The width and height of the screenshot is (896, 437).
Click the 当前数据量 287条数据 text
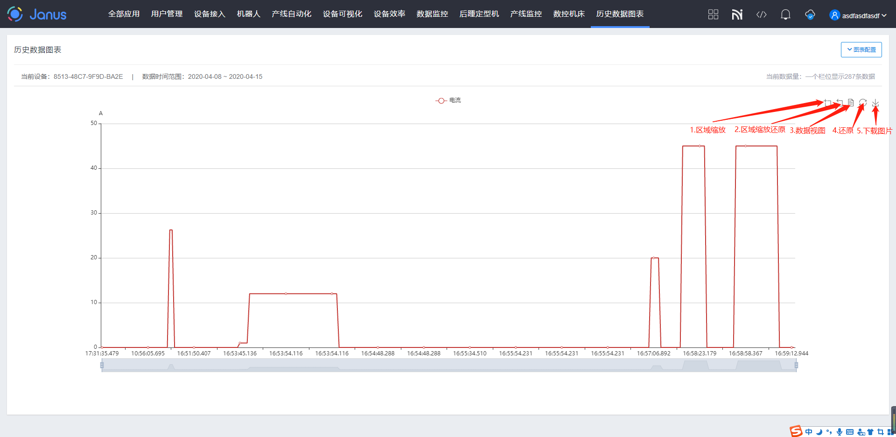coord(820,76)
